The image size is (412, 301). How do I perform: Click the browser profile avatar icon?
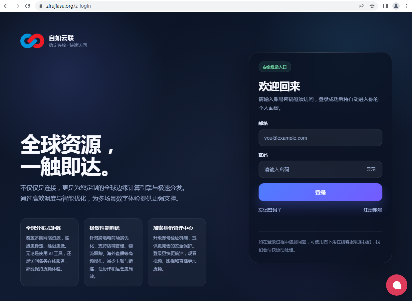point(396,6)
